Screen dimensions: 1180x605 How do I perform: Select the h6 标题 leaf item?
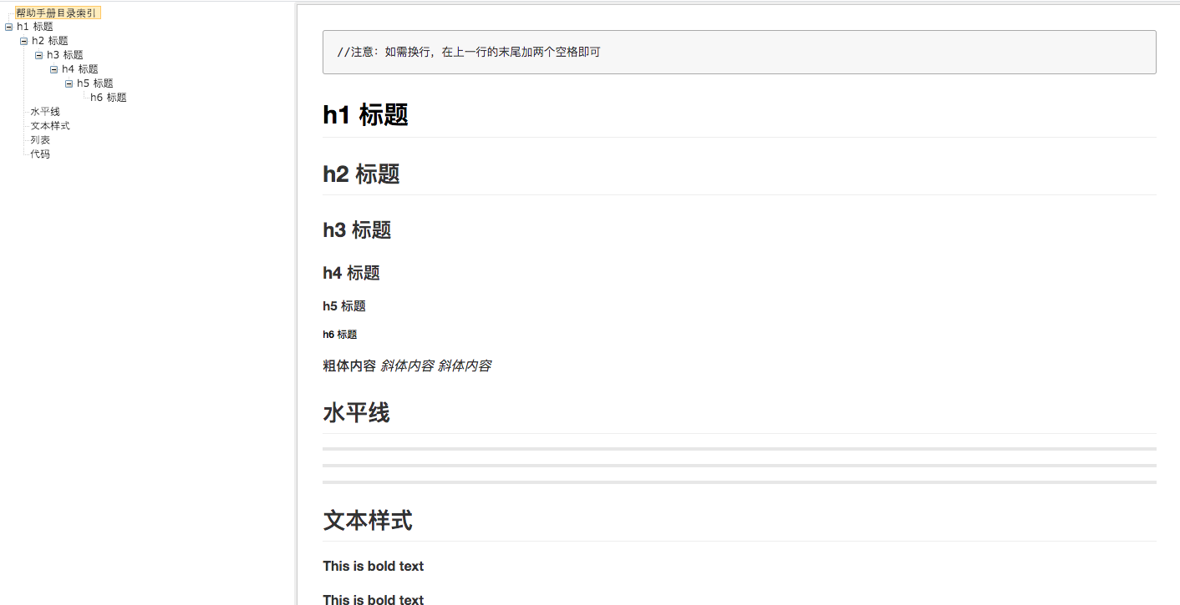pyautogui.click(x=108, y=97)
